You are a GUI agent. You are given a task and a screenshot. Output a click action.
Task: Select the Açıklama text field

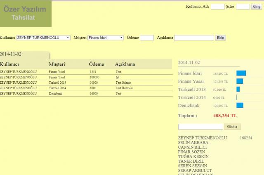click(194, 38)
